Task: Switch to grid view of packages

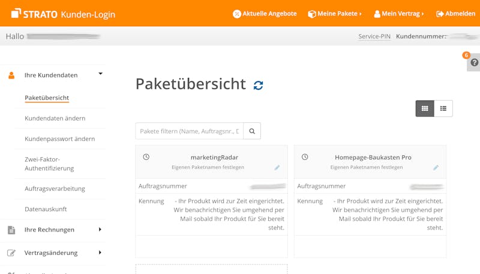Action: [x=425, y=109]
